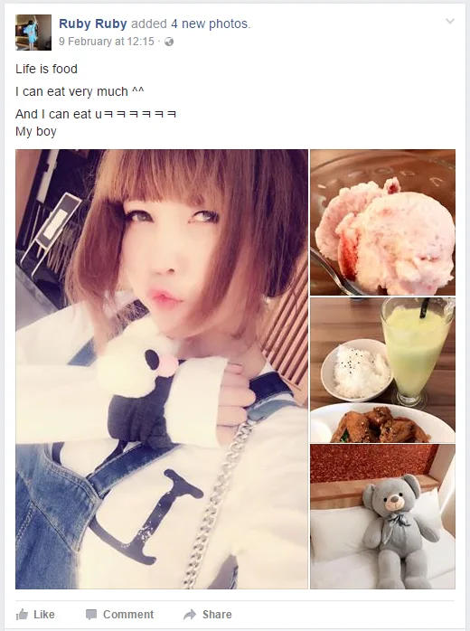View the rice and green drink photo
The width and height of the screenshot is (470, 631).
pyautogui.click(x=382, y=370)
